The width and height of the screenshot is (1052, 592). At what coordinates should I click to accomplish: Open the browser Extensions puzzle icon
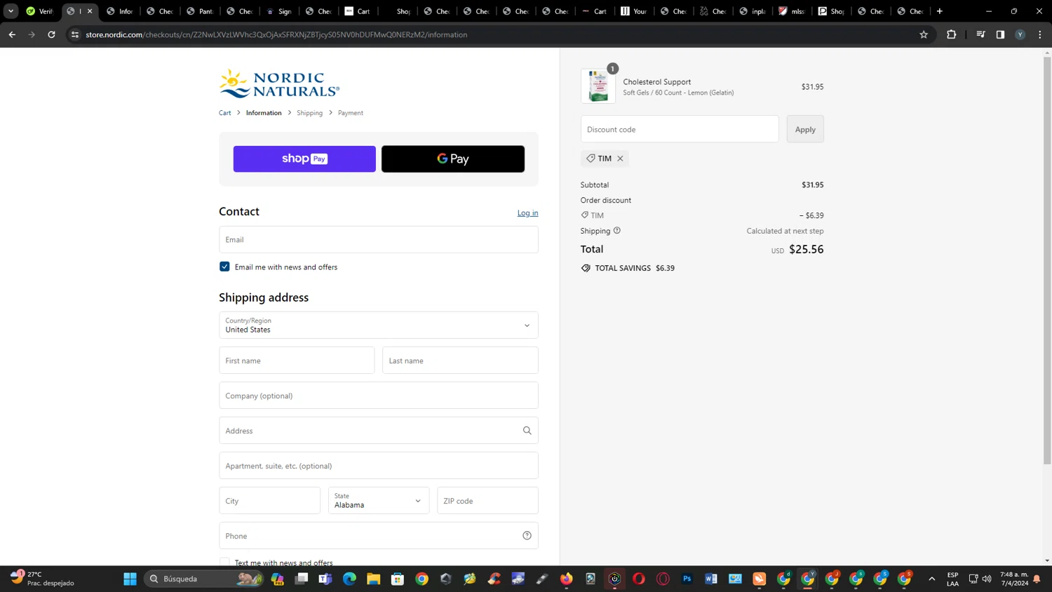click(951, 34)
